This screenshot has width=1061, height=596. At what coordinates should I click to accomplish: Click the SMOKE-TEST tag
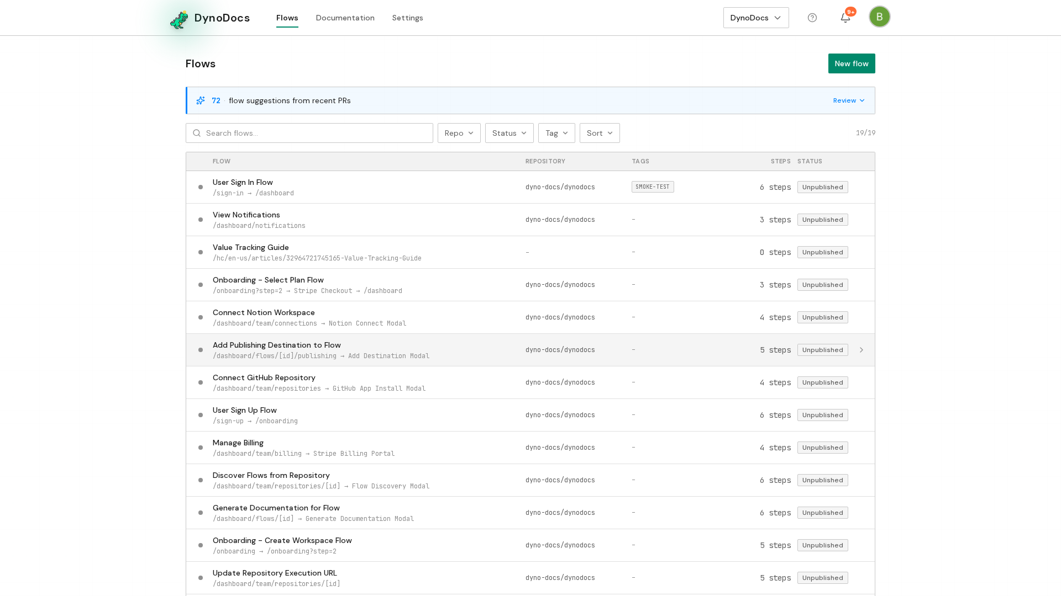coord(653,187)
